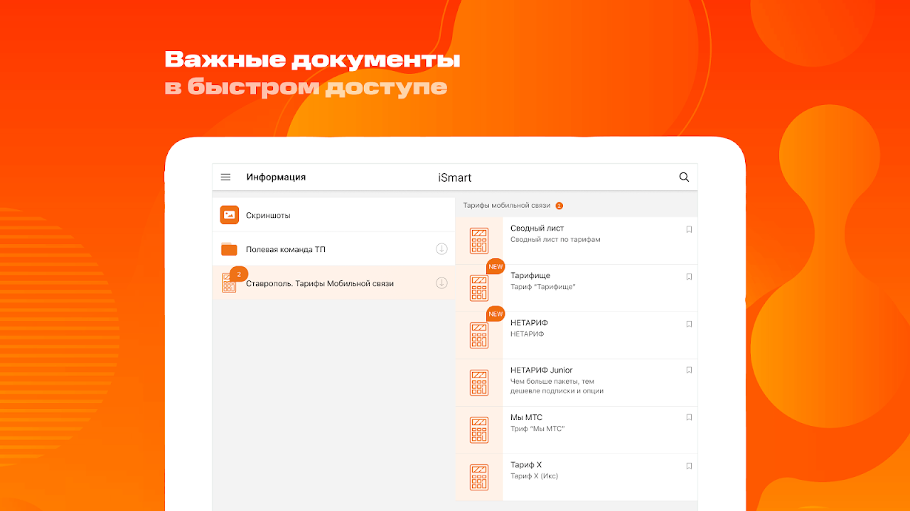The width and height of the screenshot is (910, 511).
Task: Open the Сводный лист title
Action: [537, 229]
